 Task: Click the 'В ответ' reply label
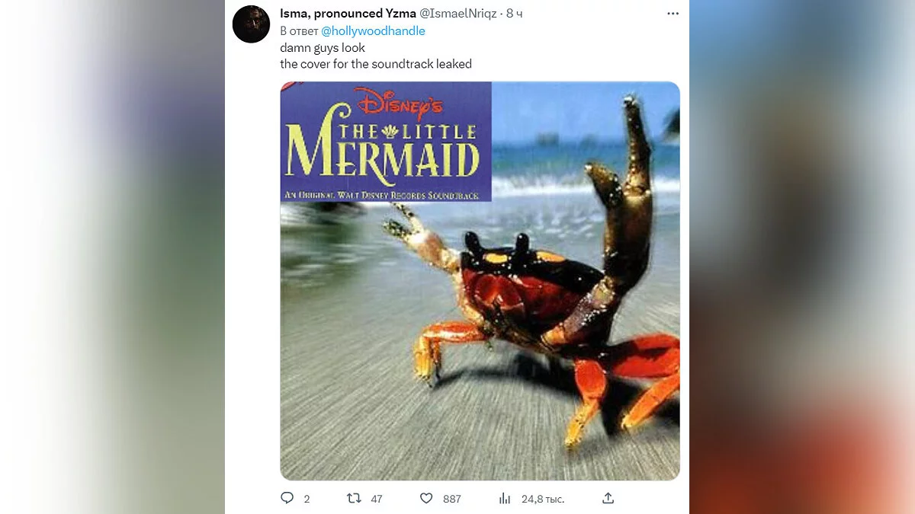pos(299,31)
